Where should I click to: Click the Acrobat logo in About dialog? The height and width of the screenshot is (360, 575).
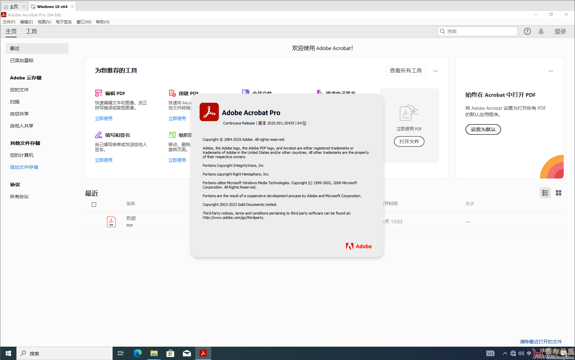209,112
